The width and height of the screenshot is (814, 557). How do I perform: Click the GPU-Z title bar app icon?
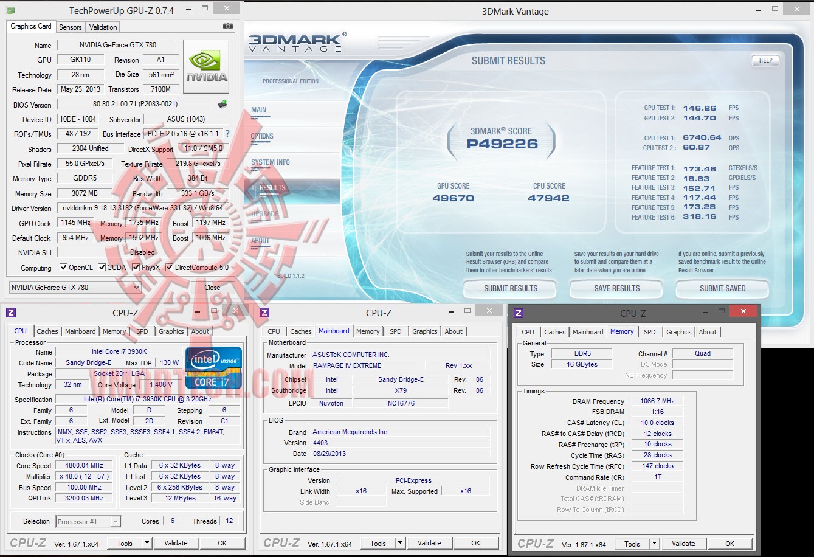coord(10,10)
